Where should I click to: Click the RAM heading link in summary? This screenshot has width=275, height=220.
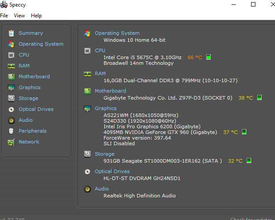pyautogui.click(x=100, y=73)
